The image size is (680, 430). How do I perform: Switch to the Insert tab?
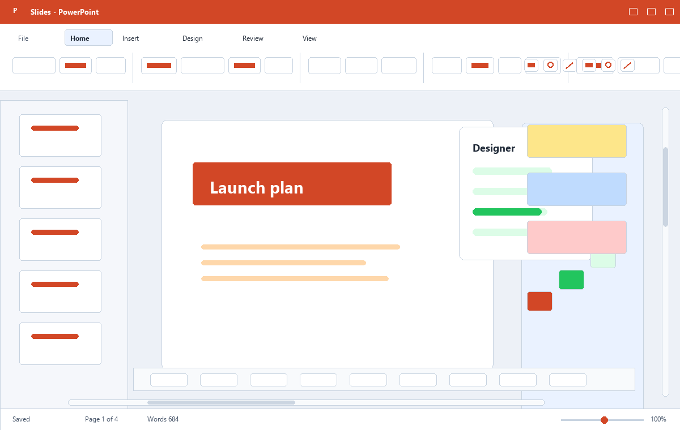coord(130,38)
